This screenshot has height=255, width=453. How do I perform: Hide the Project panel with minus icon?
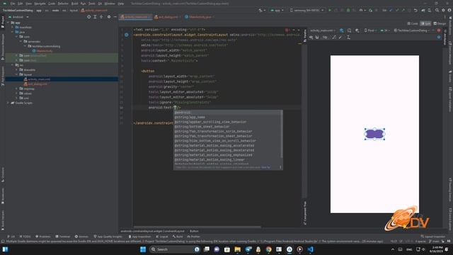coord(115,17)
